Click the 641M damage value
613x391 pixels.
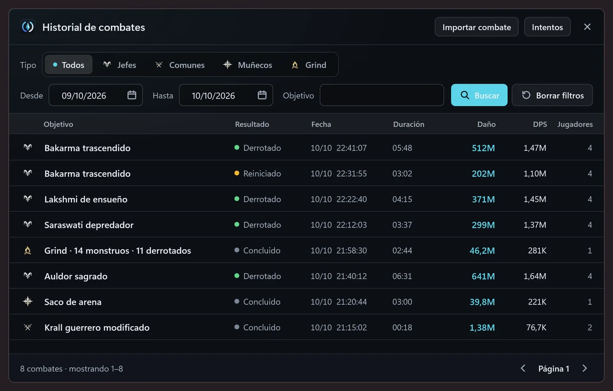(x=483, y=276)
